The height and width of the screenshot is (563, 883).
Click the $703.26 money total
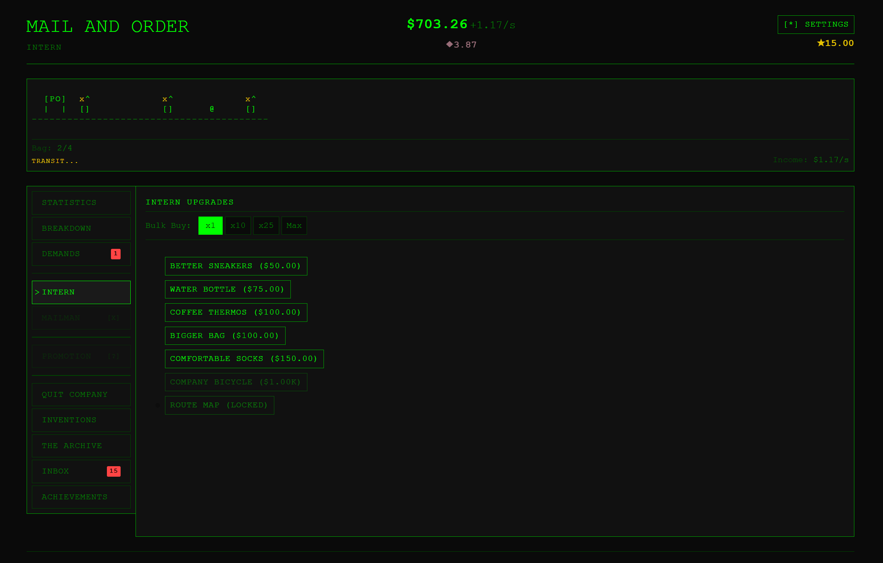437,24
